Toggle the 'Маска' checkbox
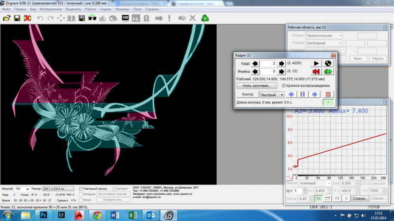 click(x=81, y=200)
